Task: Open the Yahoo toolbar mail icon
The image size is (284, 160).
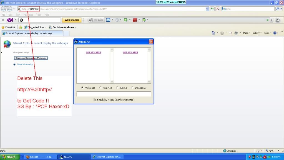Action: pyautogui.click(x=108, y=20)
